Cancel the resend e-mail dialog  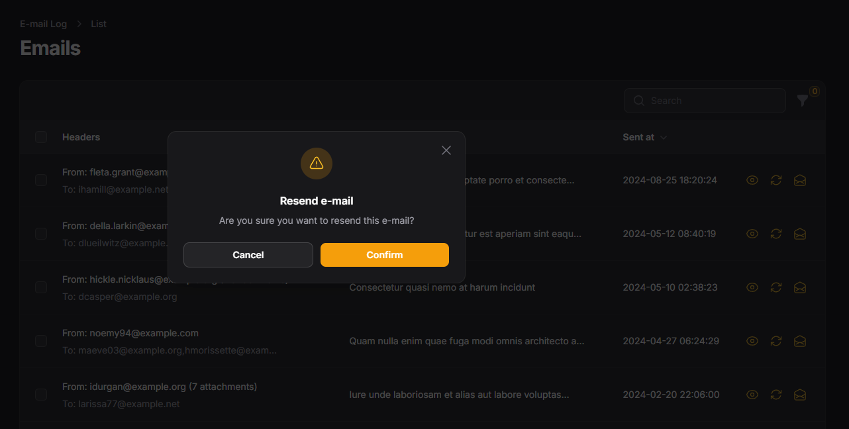tap(248, 255)
